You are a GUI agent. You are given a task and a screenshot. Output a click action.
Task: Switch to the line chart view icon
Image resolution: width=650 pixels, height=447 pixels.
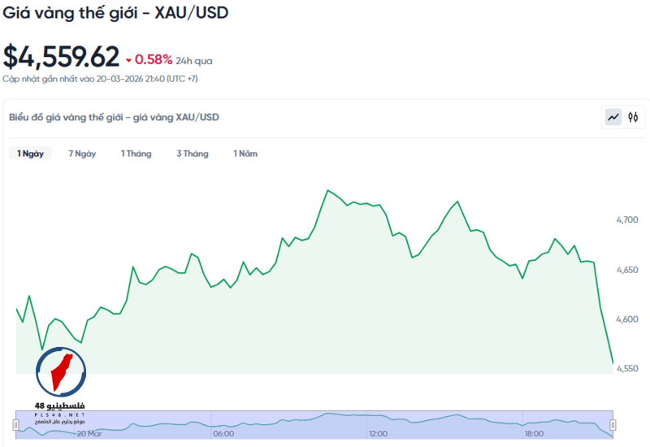(x=613, y=118)
